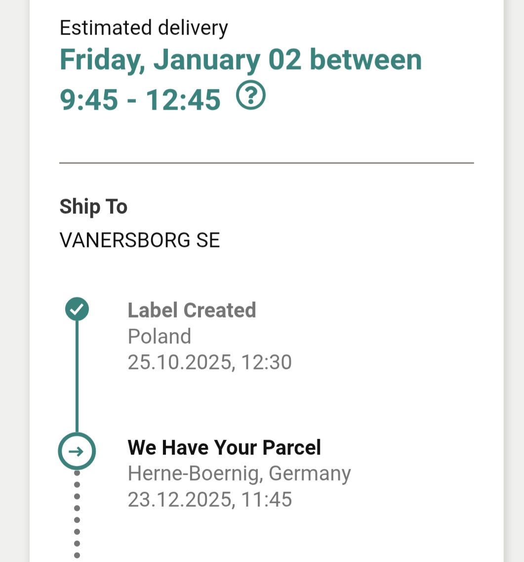
Task: Click the 11:45 parcel scan time
Action: 267,499
